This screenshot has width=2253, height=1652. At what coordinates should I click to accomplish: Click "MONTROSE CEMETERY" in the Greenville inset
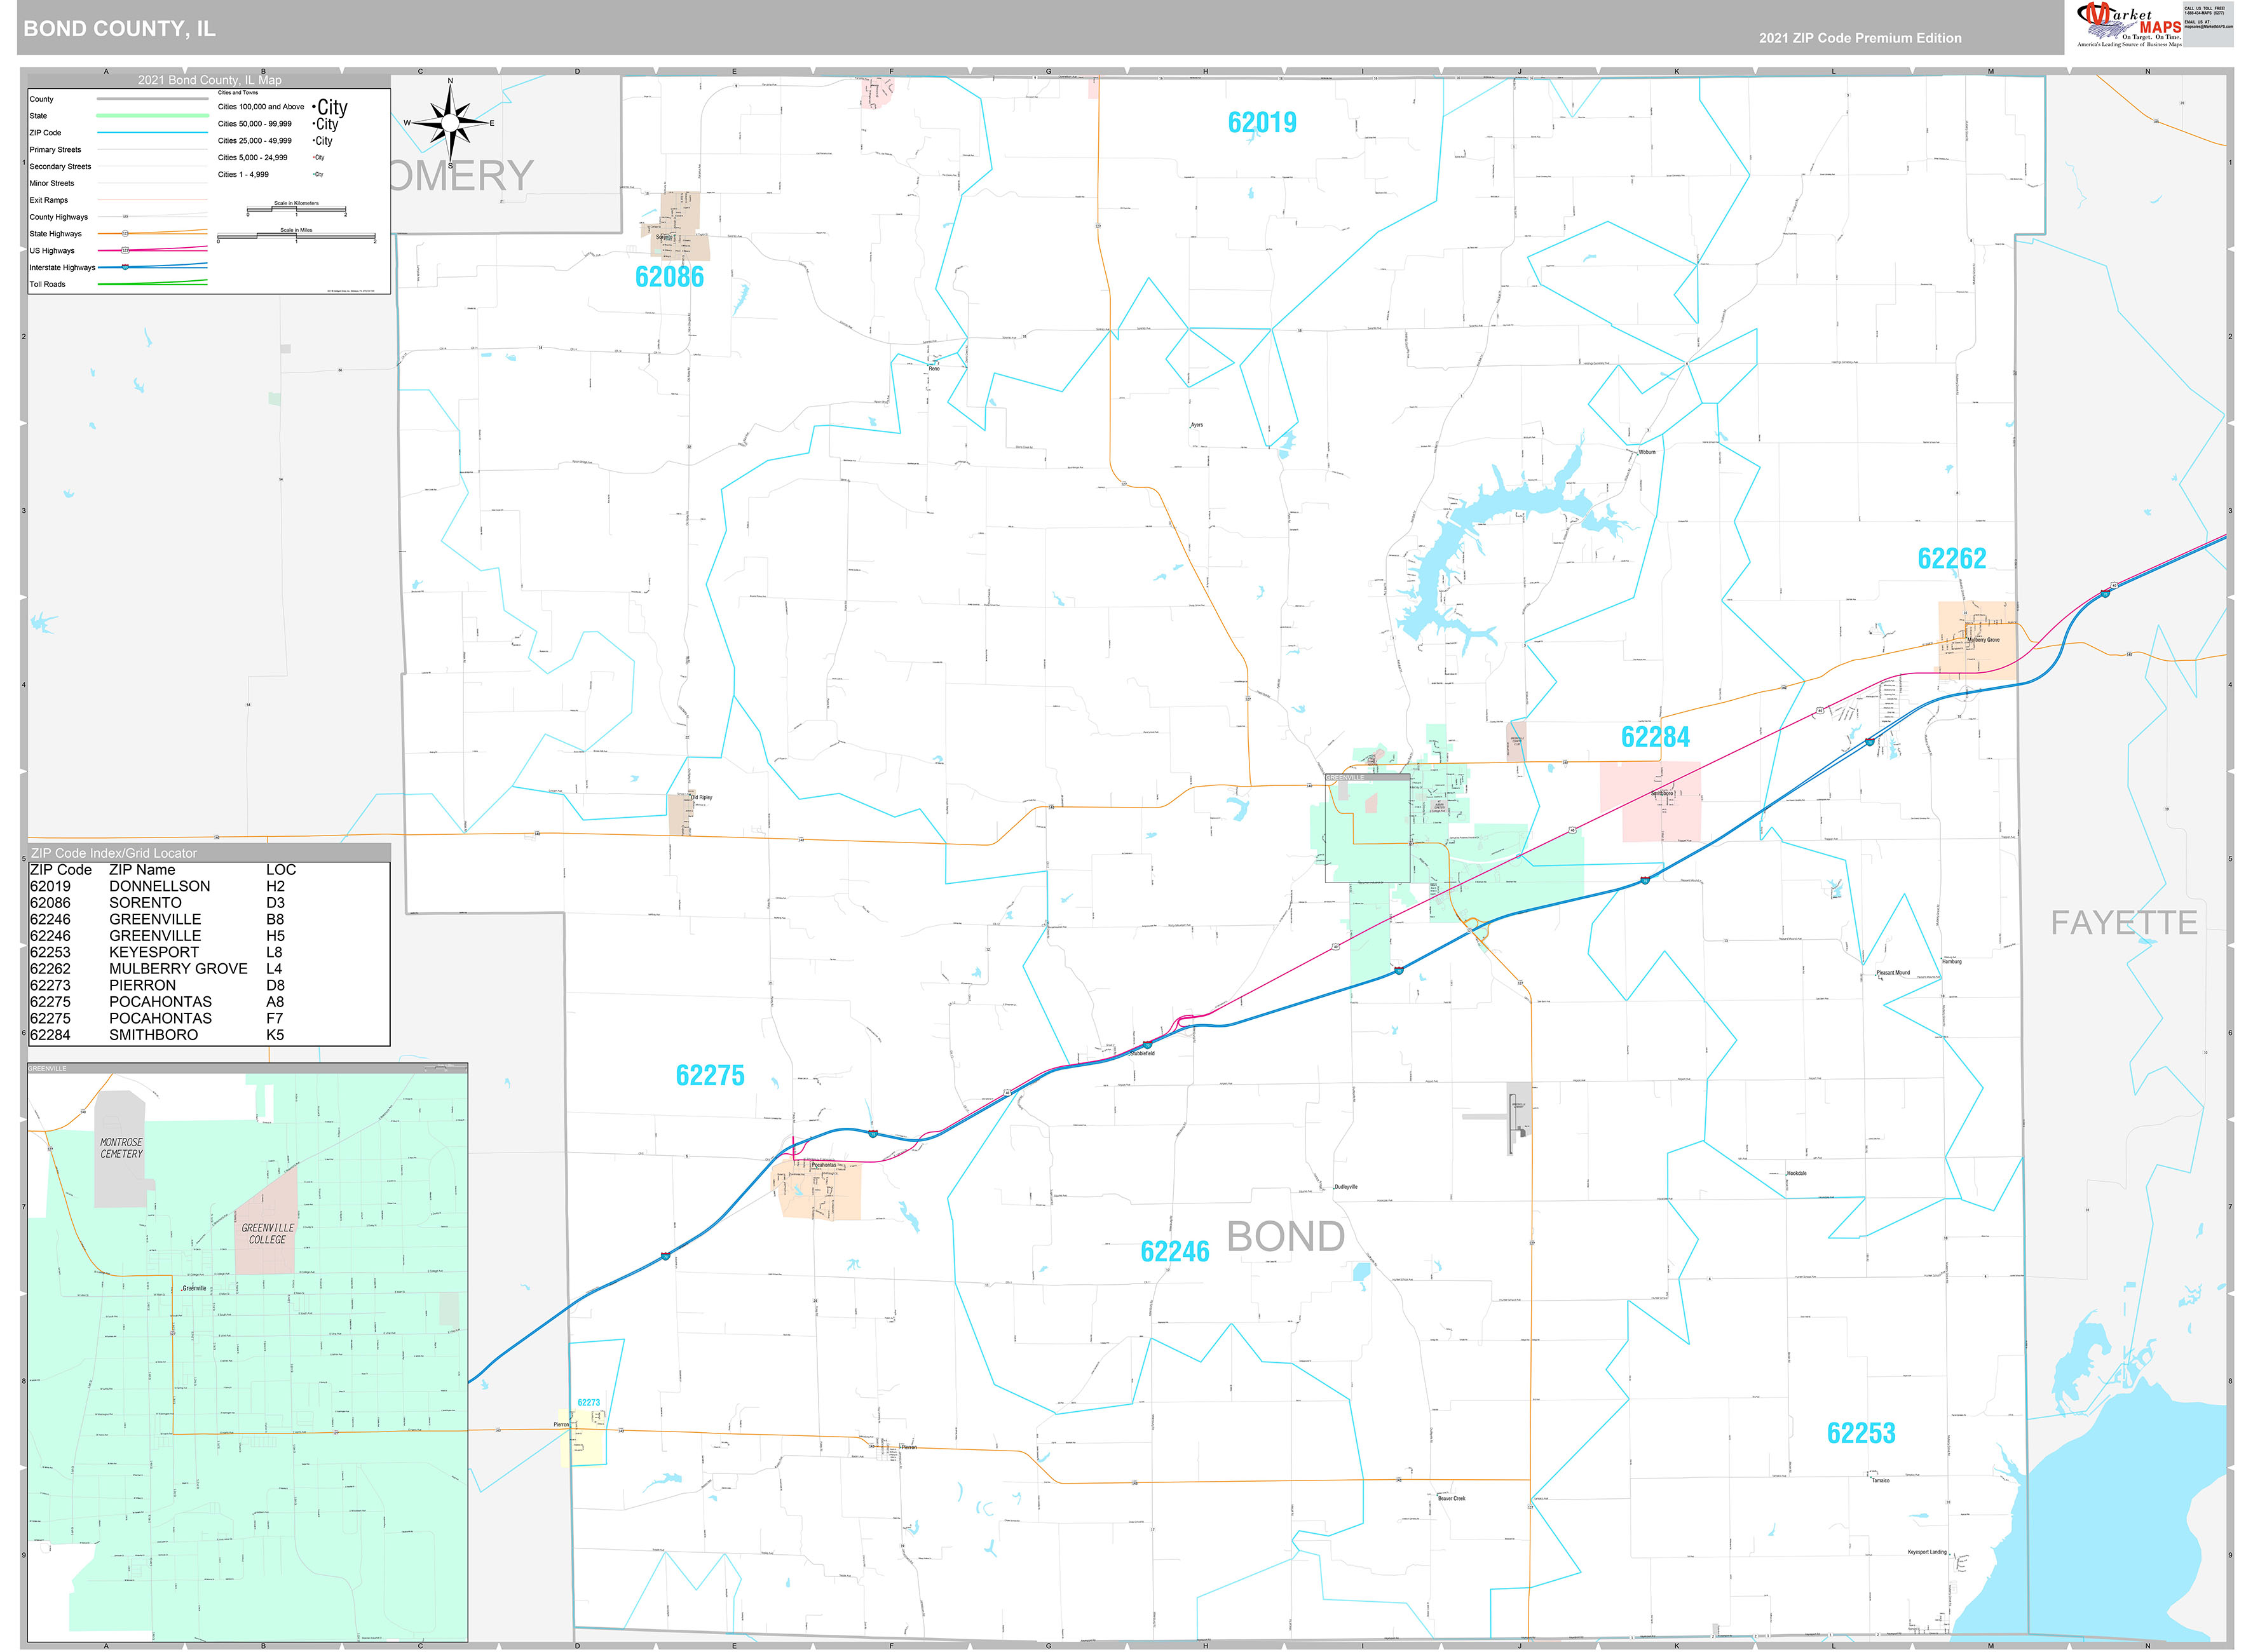[x=121, y=1148]
